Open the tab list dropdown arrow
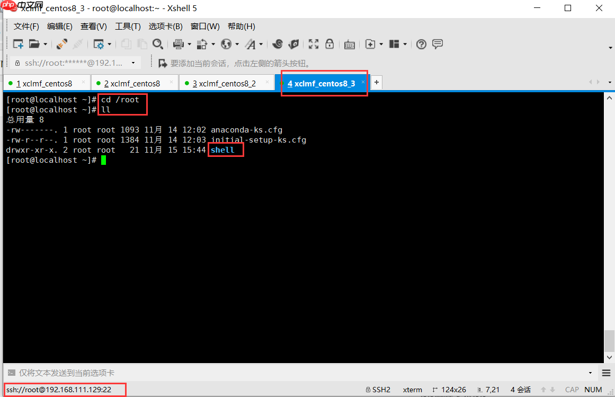 click(610, 82)
